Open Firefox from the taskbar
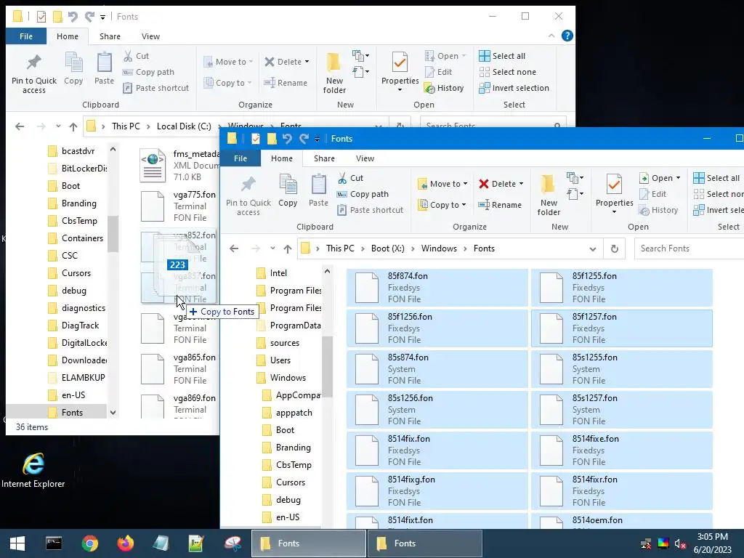Viewport: 744px width, 558px height. coord(126,543)
